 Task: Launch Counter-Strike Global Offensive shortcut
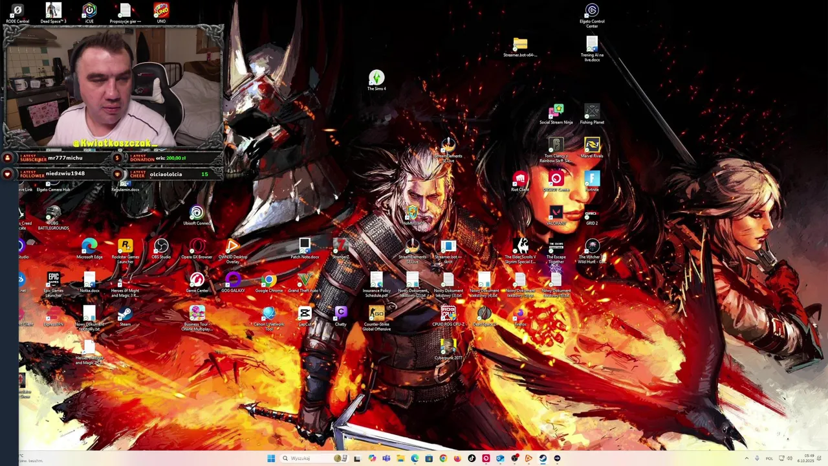pos(376,318)
